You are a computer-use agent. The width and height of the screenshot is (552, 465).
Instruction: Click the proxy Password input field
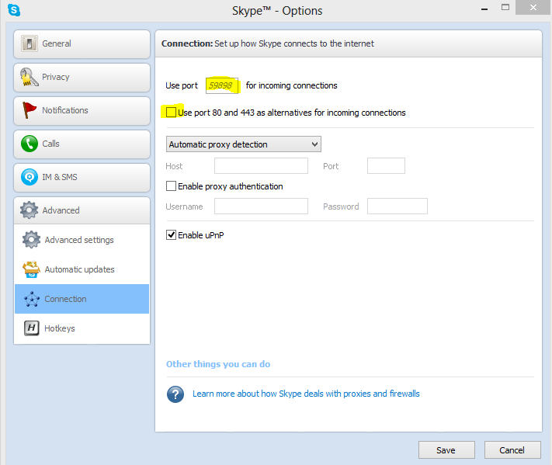coord(398,206)
